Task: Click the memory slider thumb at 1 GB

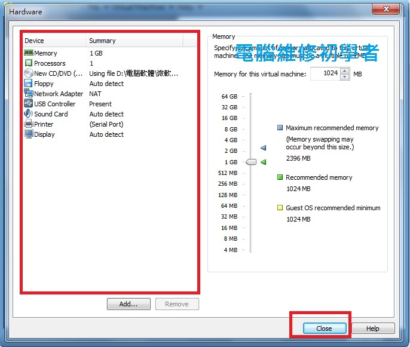Action: pos(251,162)
